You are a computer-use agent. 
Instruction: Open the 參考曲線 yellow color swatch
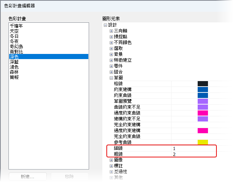(203, 142)
